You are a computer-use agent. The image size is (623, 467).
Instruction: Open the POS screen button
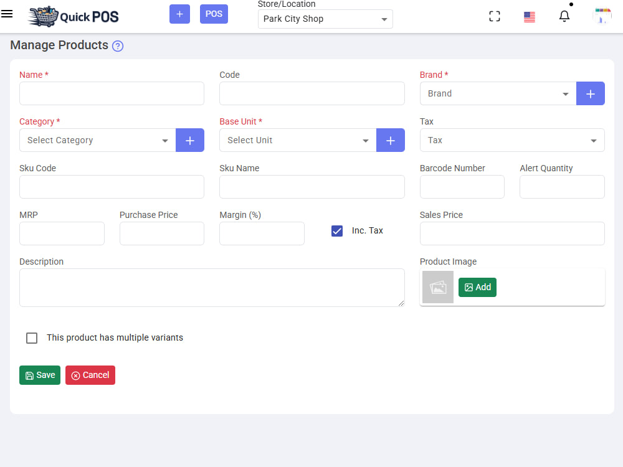[x=214, y=14]
